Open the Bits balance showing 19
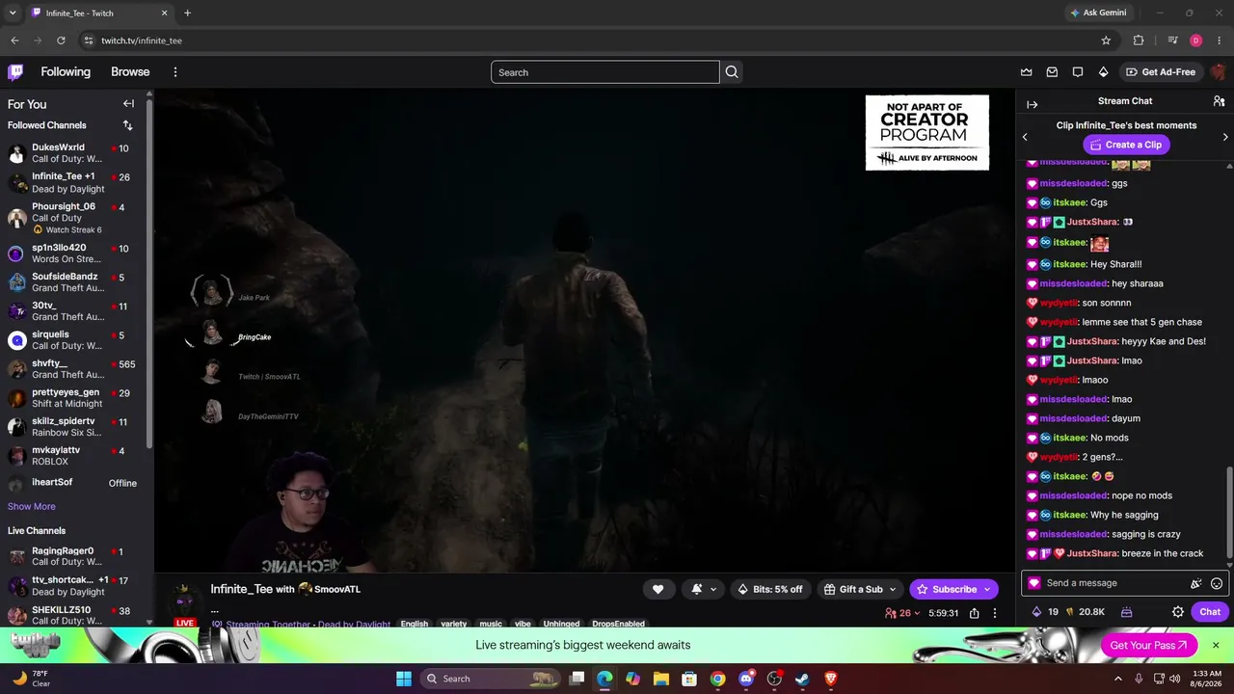The width and height of the screenshot is (1234, 694). (x=1045, y=612)
